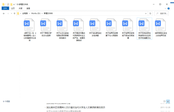Open the recent locations dropdown arrow
174x112 pixels.
[11, 13]
